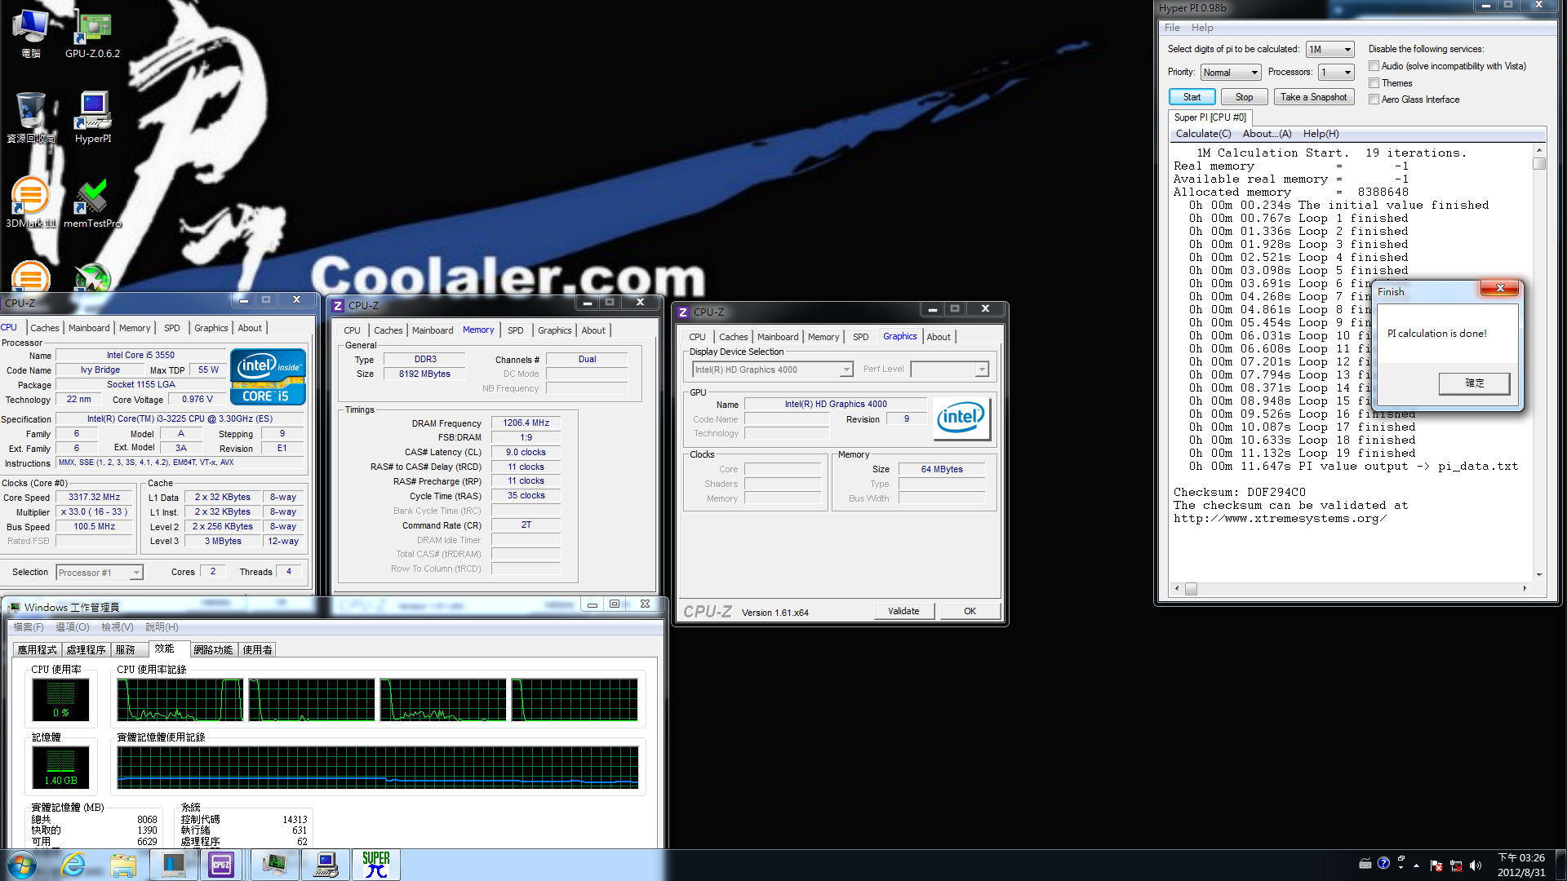The image size is (1567, 881).
Task: Click the CPU usage 0% meter
Action: 60,700
